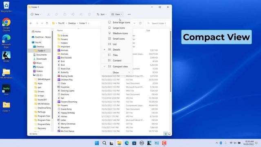Screen dimensions: 261x147
Task: Select Tiles view option
Action: 117,55
